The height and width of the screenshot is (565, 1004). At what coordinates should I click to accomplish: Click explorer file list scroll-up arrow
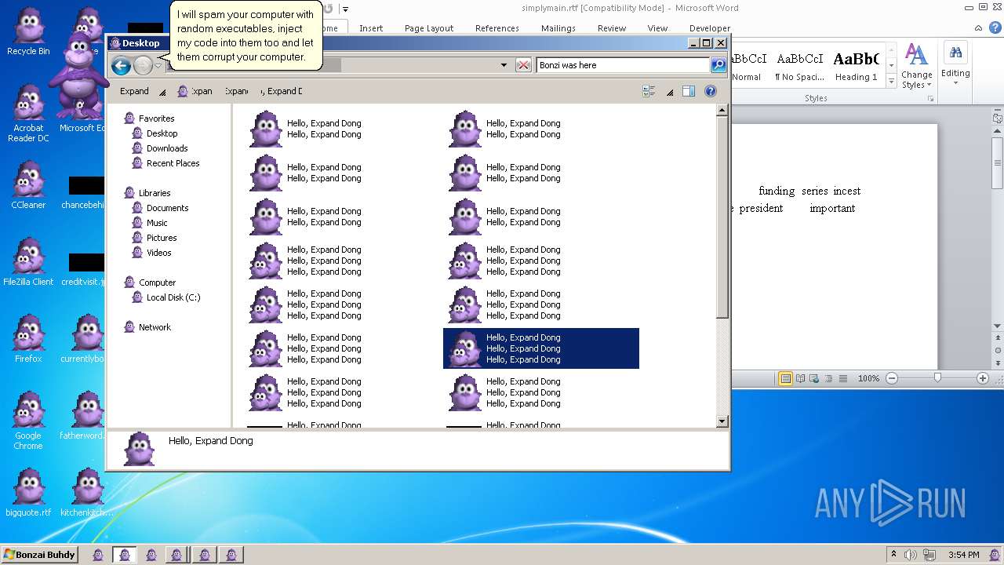722,111
